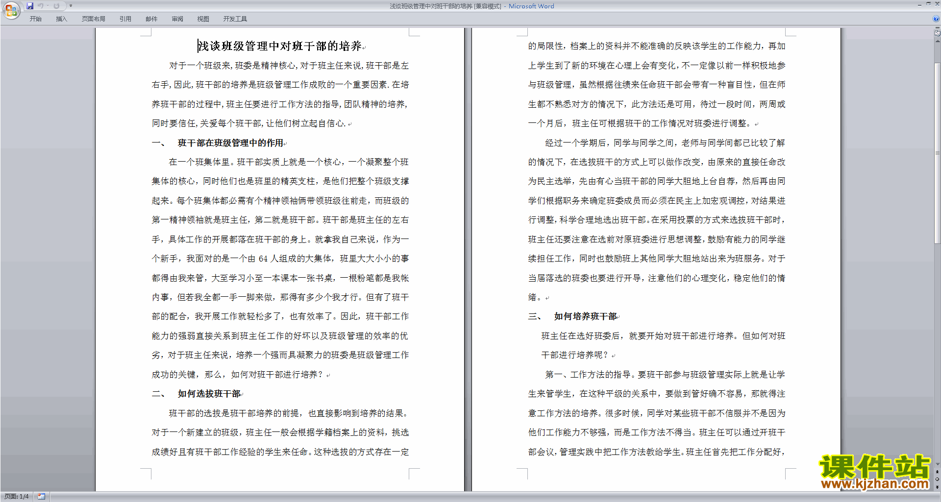Toggle the ruler icon above vertical scrollbar
Screen dimensions: 941x502
pyautogui.click(x=938, y=33)
